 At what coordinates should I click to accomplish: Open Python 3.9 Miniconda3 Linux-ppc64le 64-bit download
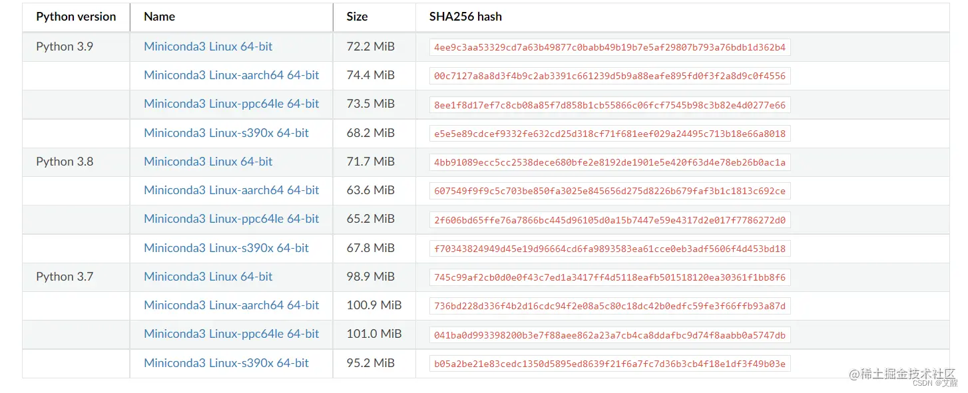coord(231,104)
